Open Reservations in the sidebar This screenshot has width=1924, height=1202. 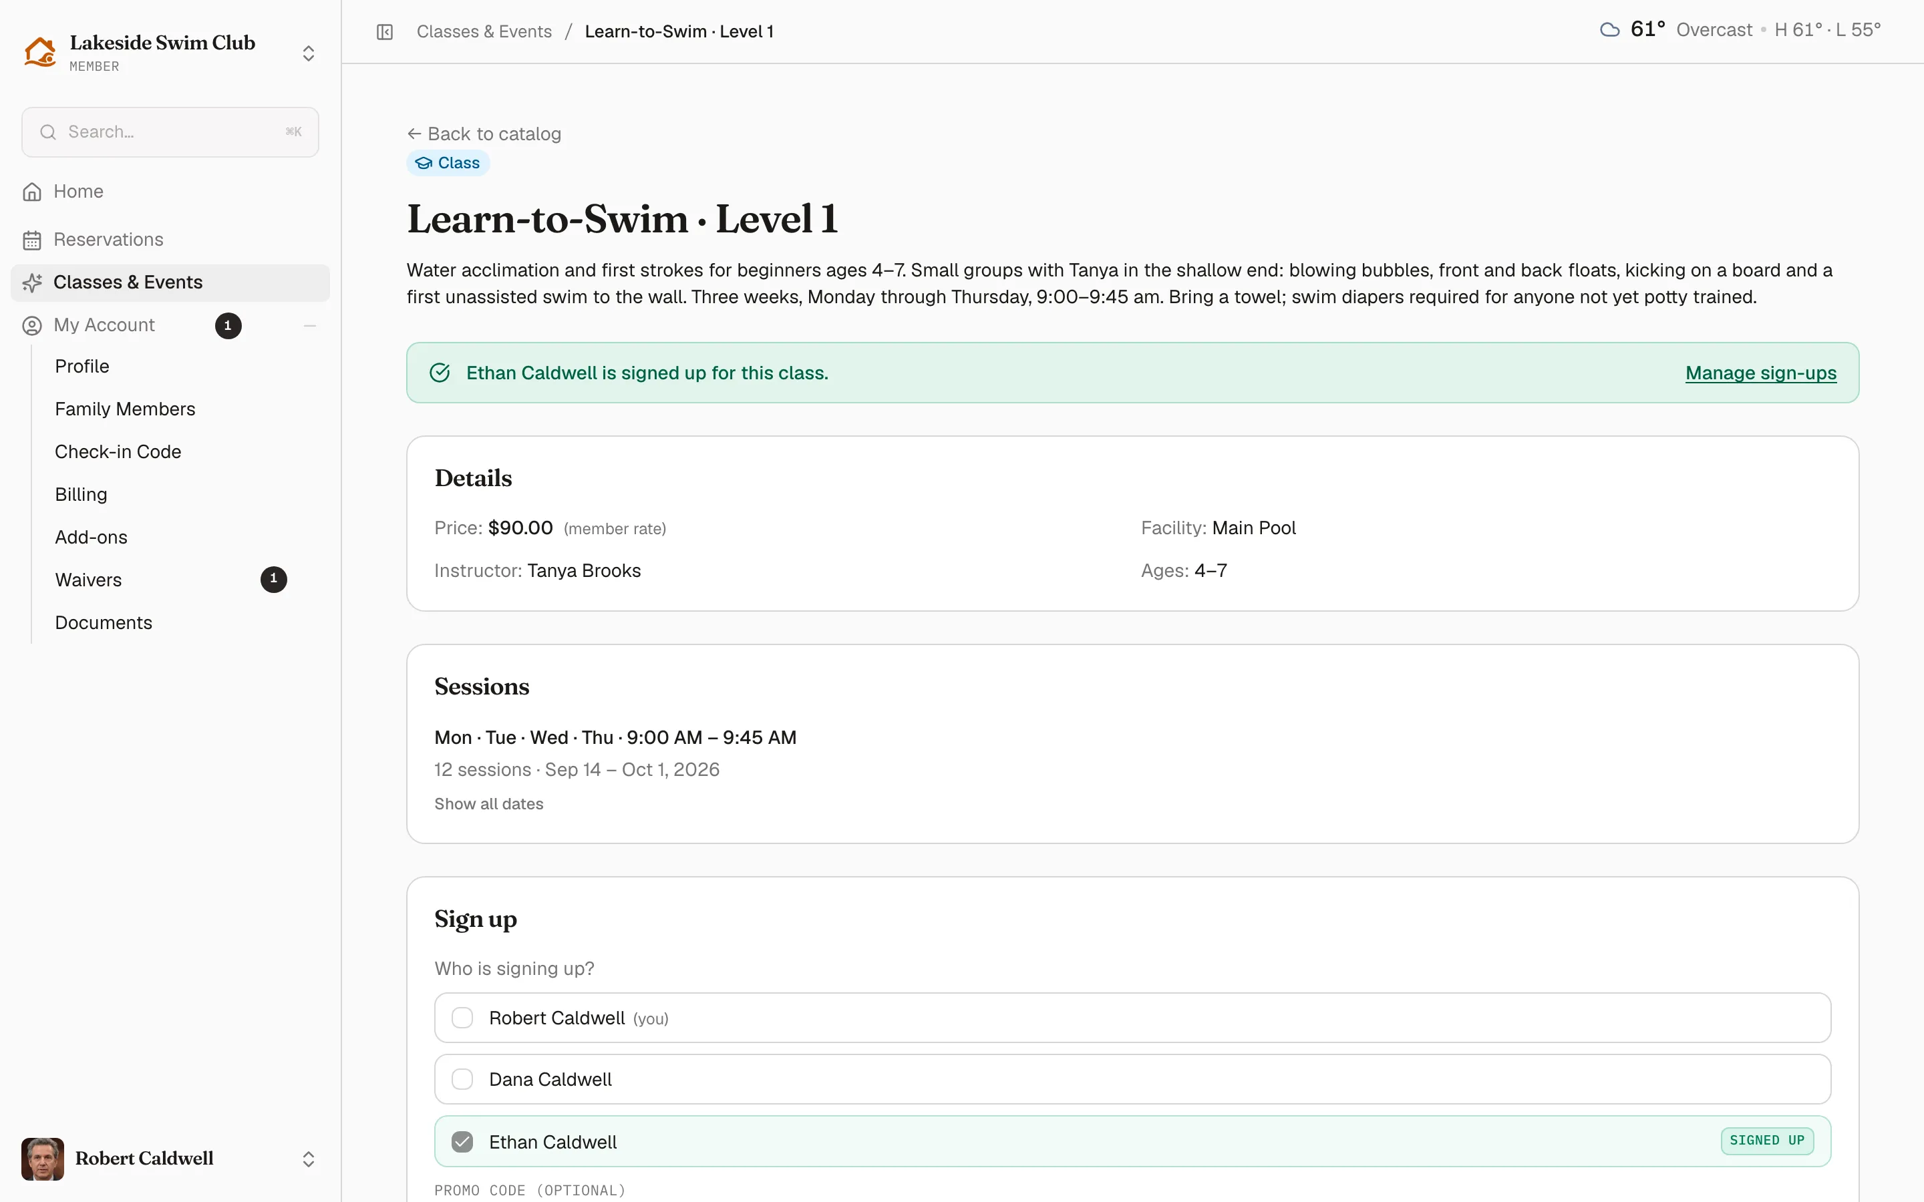pos(170,240)
